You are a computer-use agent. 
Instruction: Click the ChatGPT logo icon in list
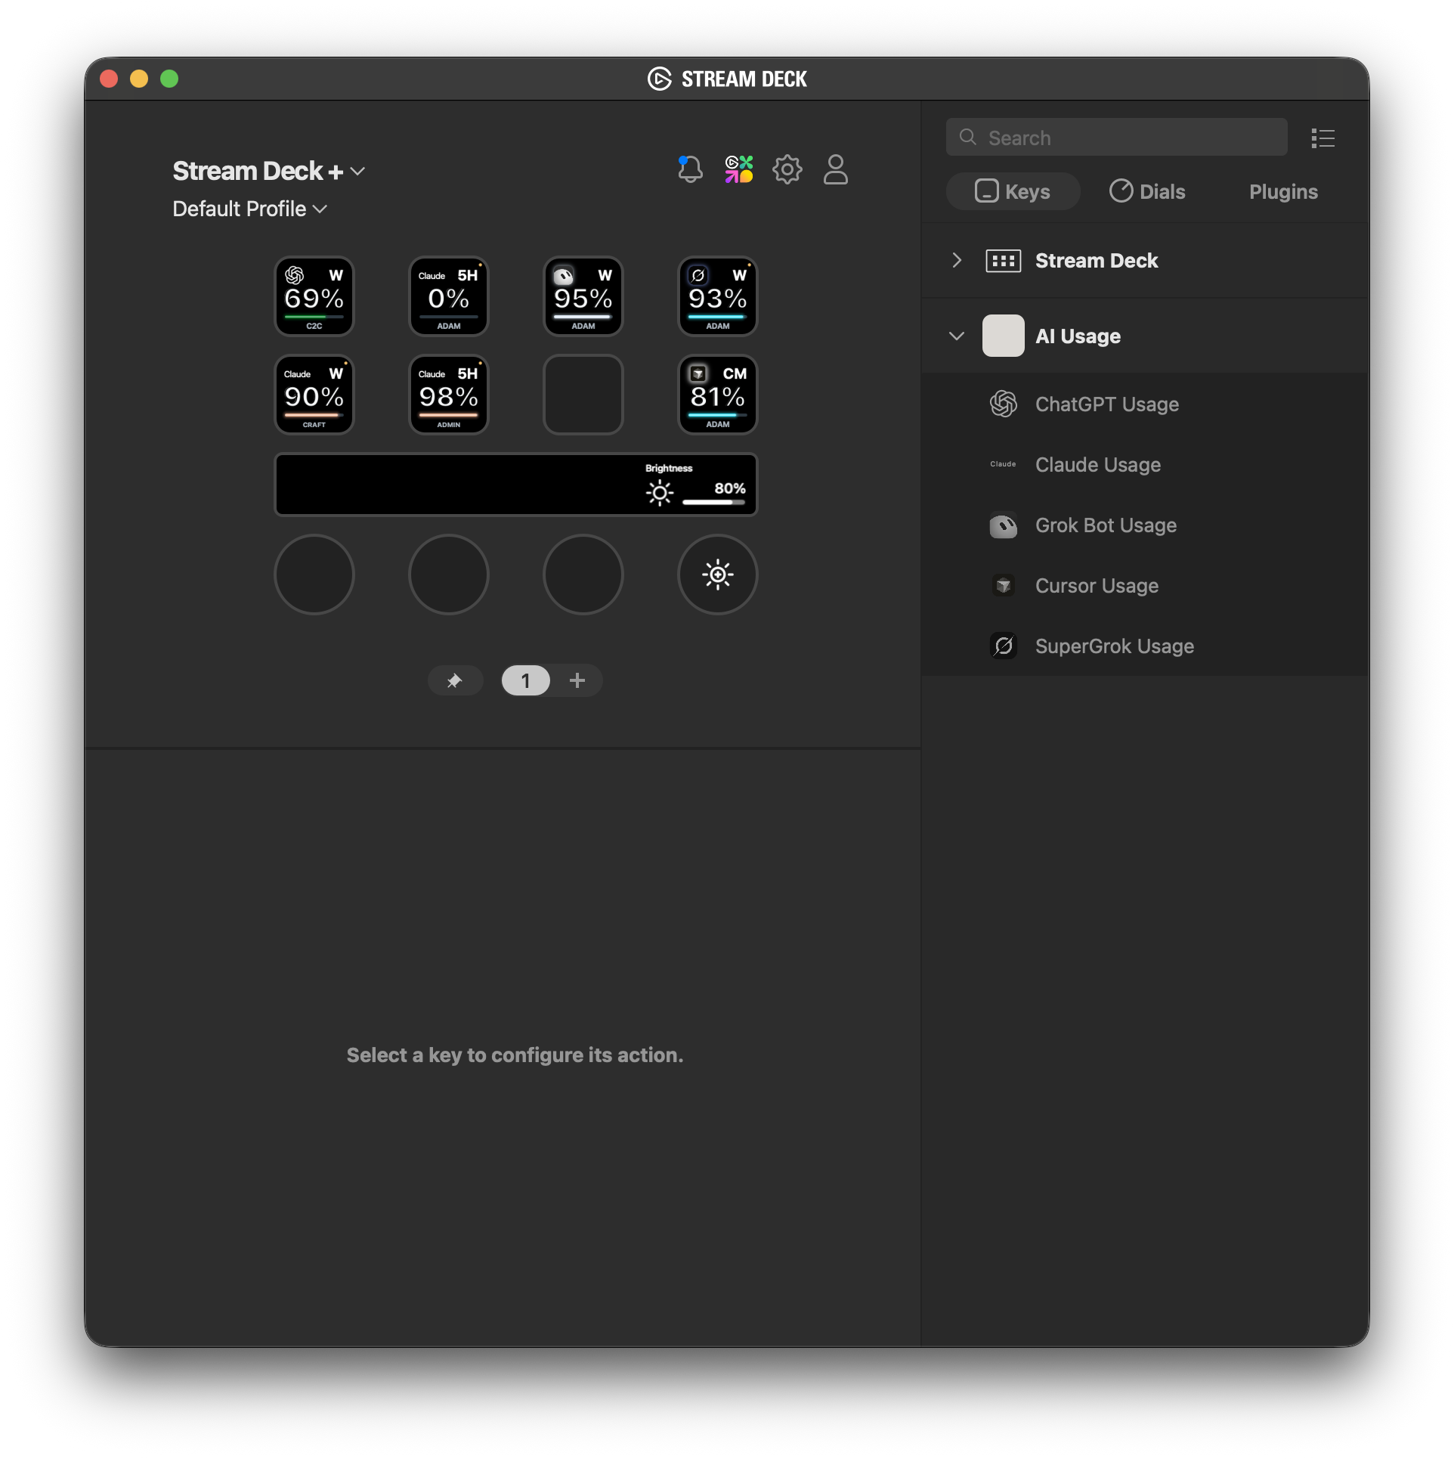[x=1003, y=404]
